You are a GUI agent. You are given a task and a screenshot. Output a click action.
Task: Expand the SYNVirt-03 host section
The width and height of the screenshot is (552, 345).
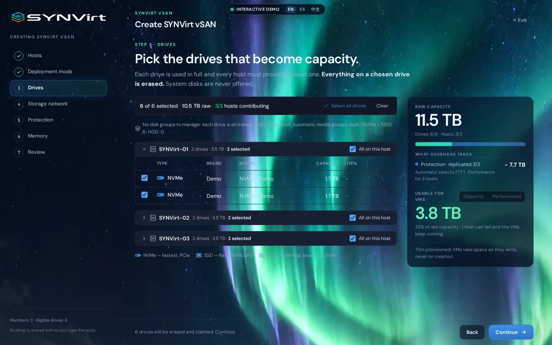(144, 238)
